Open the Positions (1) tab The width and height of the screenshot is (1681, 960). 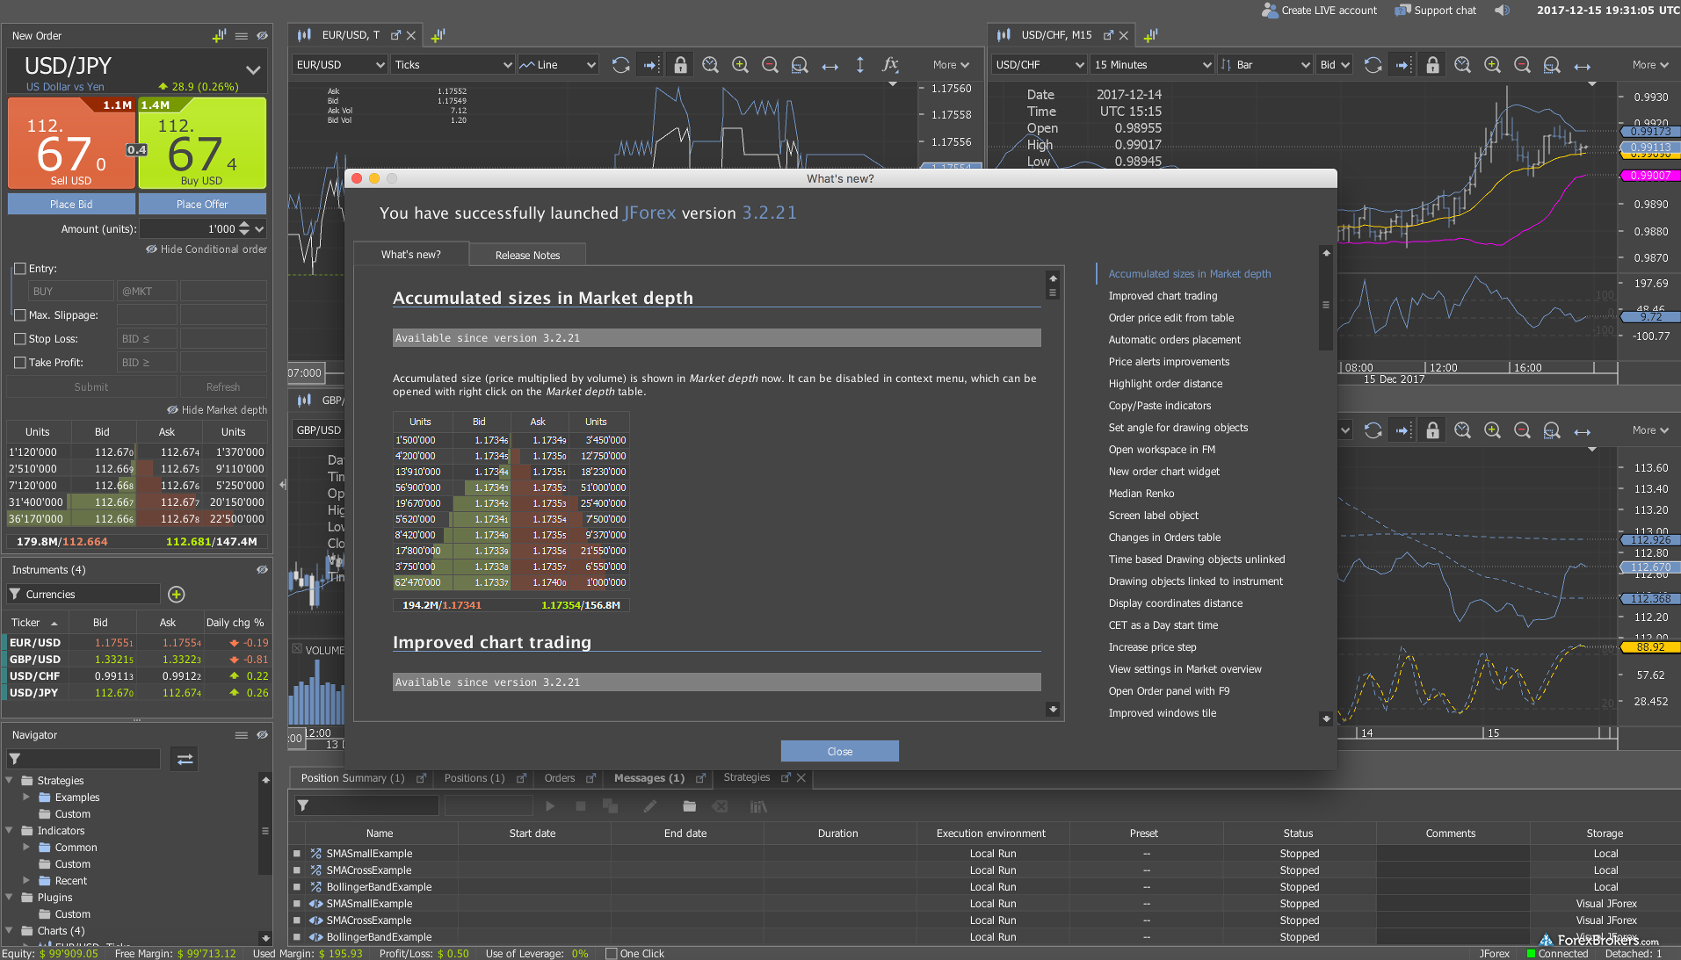[x=475, y=778]
